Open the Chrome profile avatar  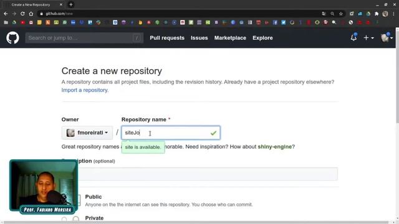(x=385, y=14)
